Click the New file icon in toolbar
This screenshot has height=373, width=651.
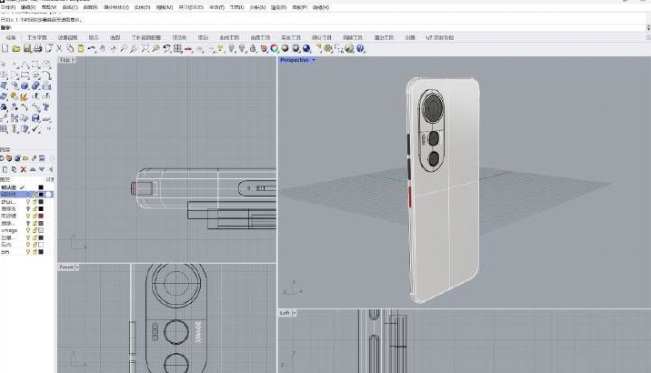(x=5, y=48)
